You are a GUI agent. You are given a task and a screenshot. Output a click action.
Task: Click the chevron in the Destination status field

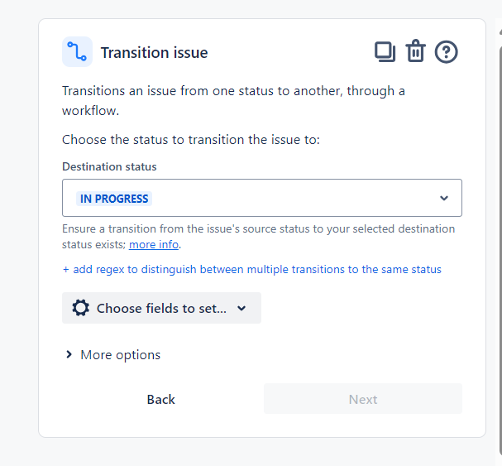444,198
